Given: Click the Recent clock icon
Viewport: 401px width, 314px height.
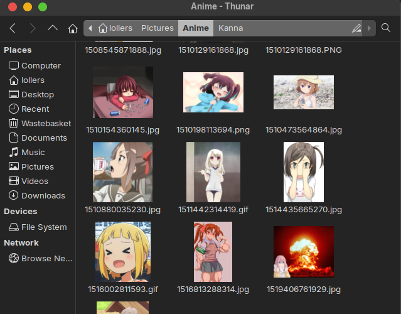Looking at the screenshot, I should tap(14, 109).
